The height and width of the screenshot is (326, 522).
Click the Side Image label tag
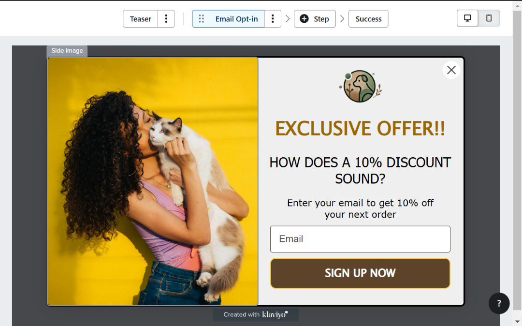[67, 51]
